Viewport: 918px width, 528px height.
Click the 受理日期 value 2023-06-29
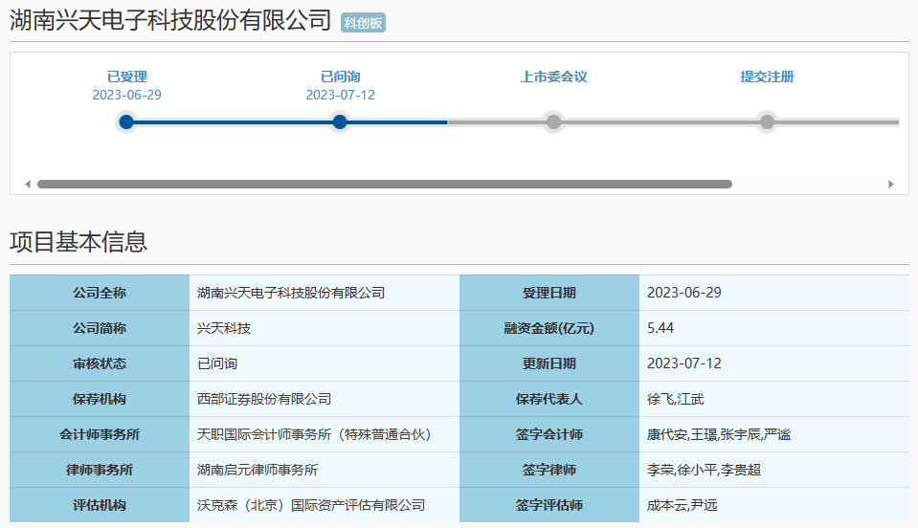683,293
